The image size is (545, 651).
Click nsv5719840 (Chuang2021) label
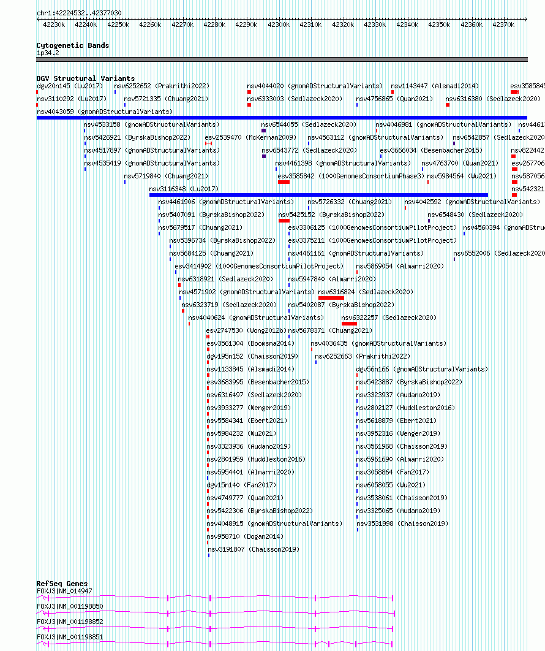click(x=166, y=176)
